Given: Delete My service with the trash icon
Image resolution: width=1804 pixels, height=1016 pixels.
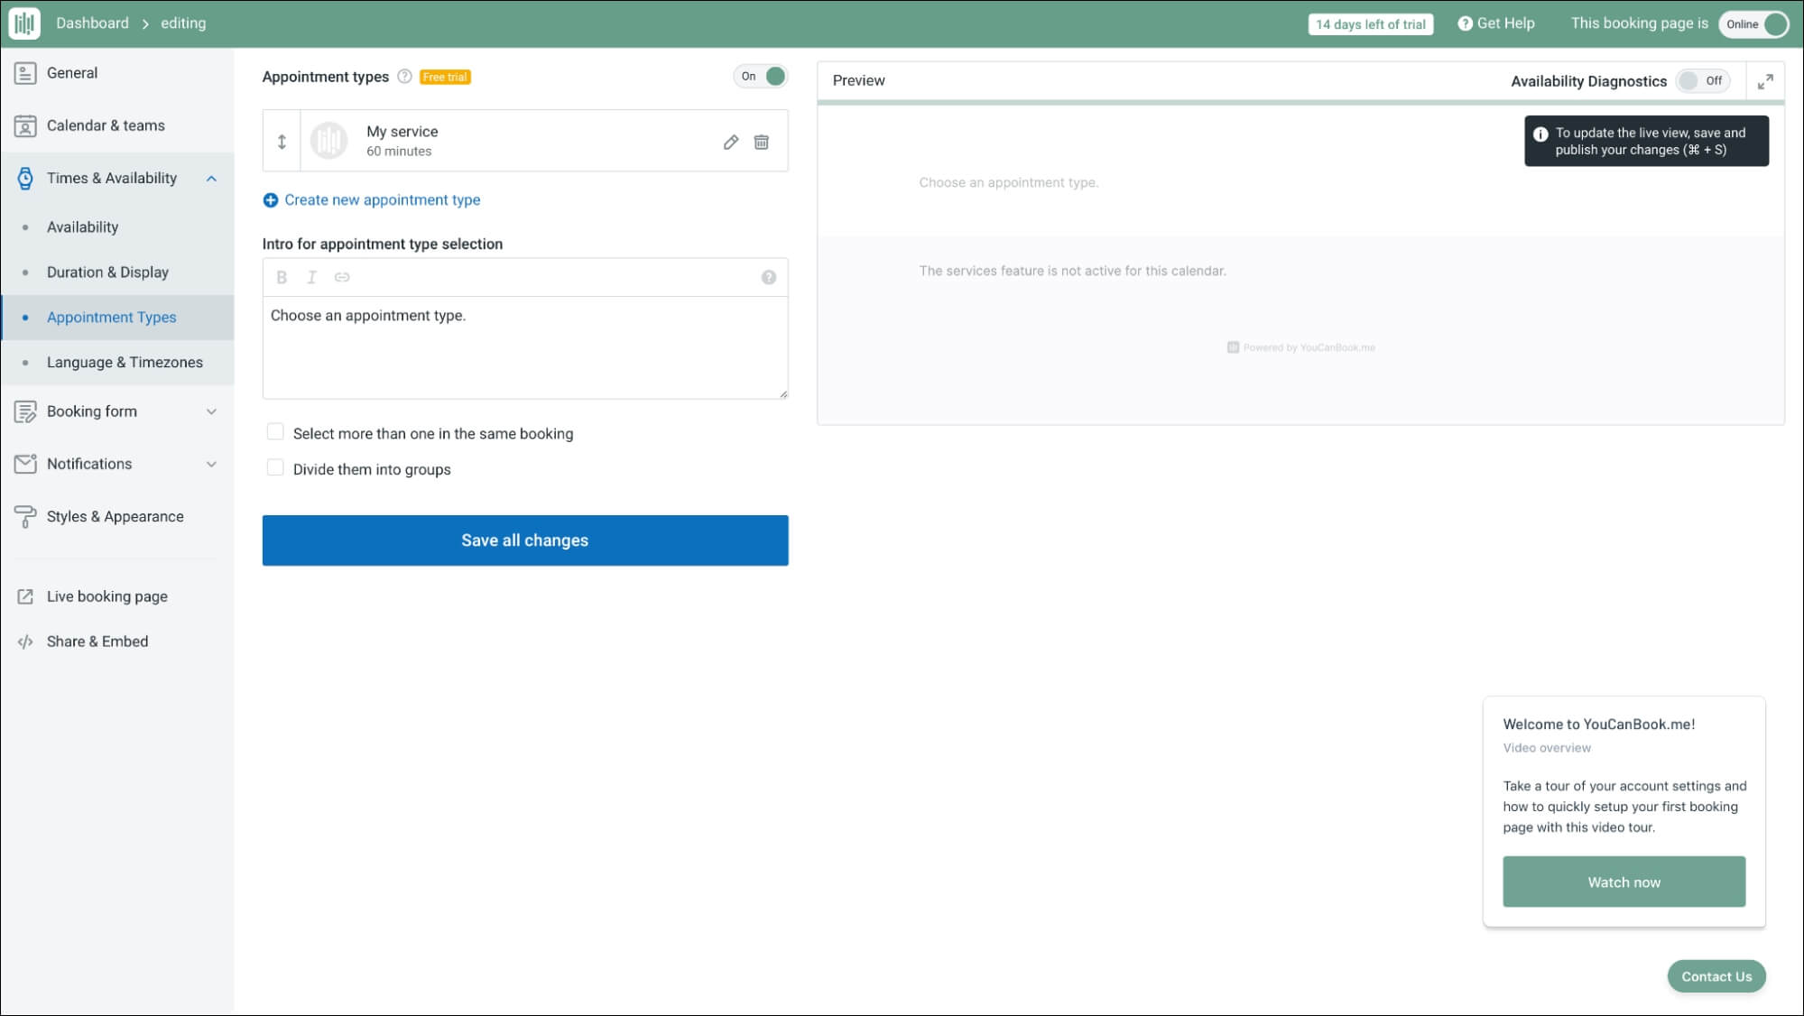Looking at the screenshot, I should pyautogui.click(x=762, y=142).
